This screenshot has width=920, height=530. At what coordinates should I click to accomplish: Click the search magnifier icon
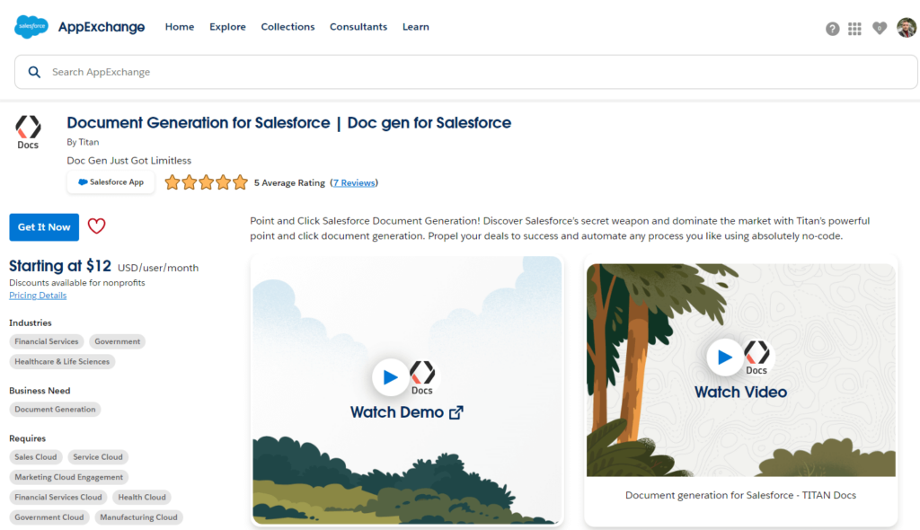pyautogui.click(x=35, y=72)
